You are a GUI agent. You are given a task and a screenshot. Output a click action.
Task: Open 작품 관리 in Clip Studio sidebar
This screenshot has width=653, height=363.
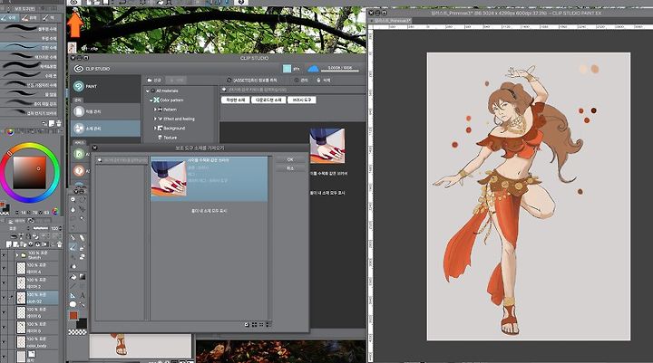105,111
